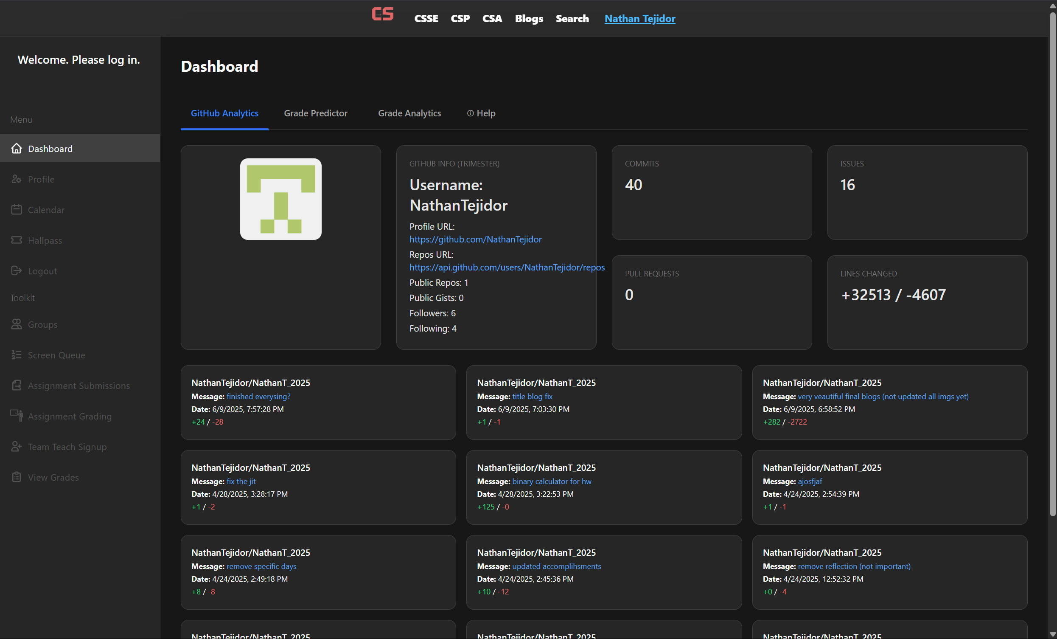Open 'very veautiful final blogs' commit link
Screen dimensions: 1057x639
click(x=883, y=397)
